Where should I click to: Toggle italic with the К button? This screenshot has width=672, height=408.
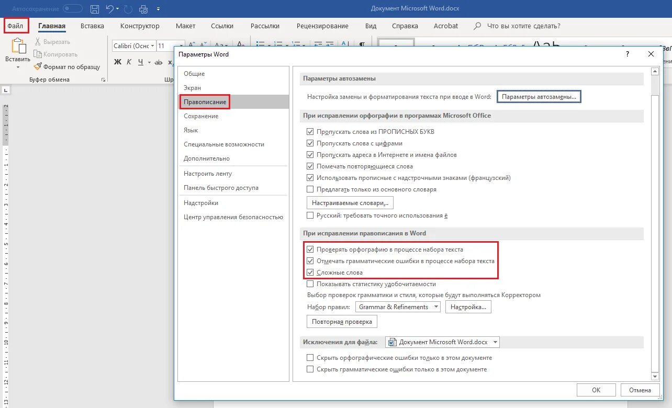point(129,62)
